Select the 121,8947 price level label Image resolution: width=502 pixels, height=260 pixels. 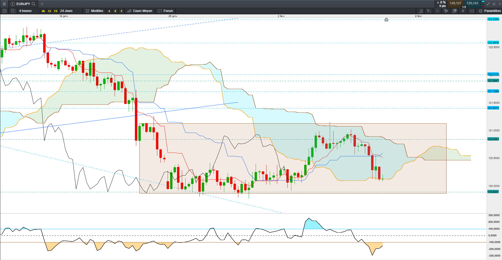tap(493, 81)
